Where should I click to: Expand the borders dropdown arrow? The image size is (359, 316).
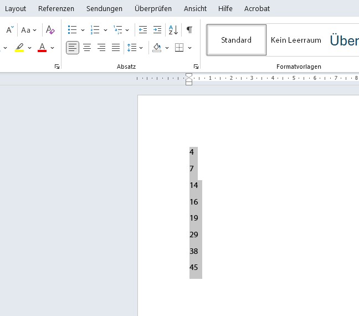(189, 48)
